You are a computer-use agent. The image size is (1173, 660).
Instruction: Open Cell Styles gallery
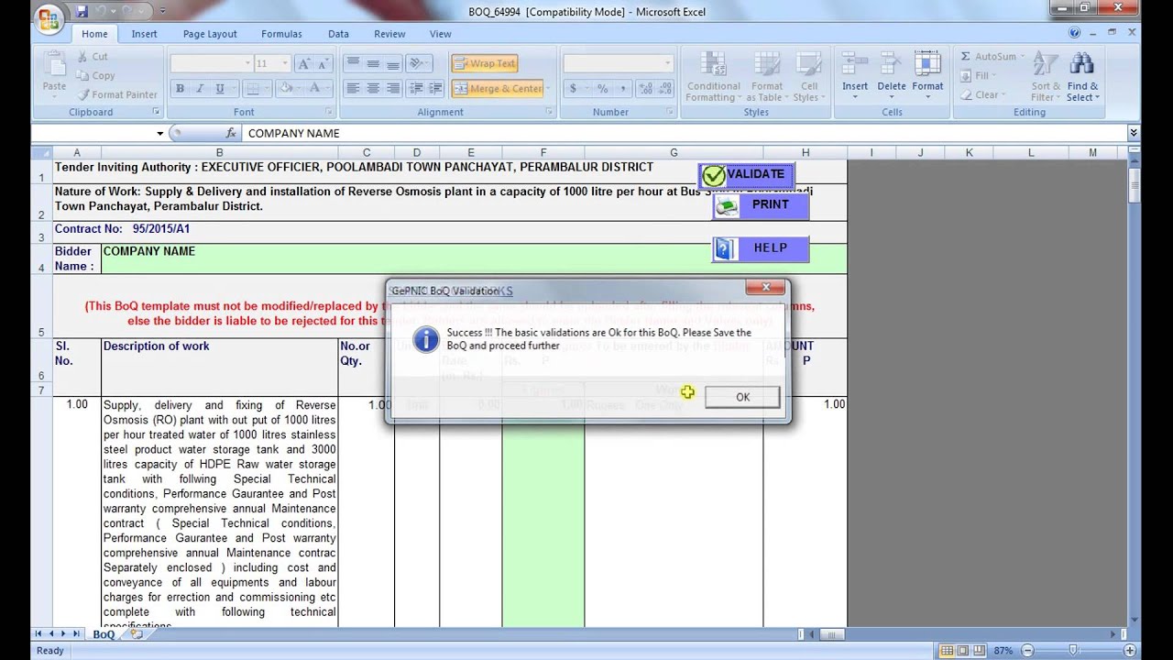806,77
